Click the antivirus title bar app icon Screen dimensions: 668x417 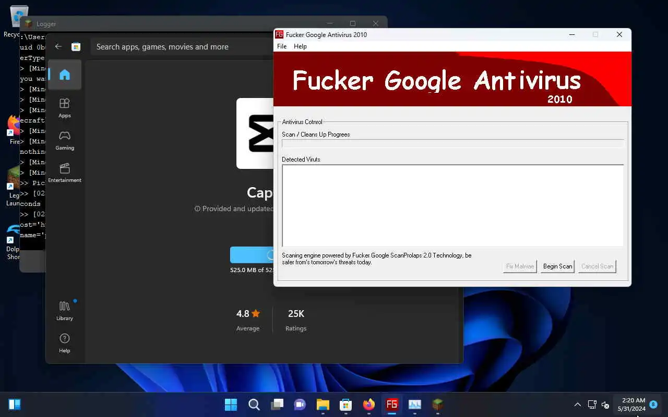279,34
